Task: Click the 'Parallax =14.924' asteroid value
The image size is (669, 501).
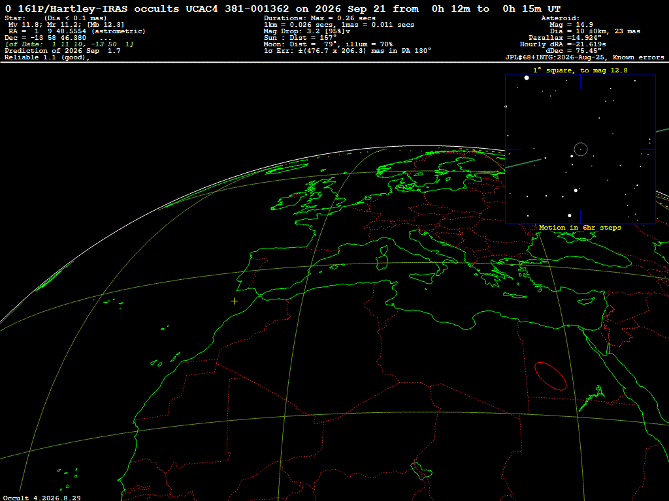Action: tap(565, 38)
